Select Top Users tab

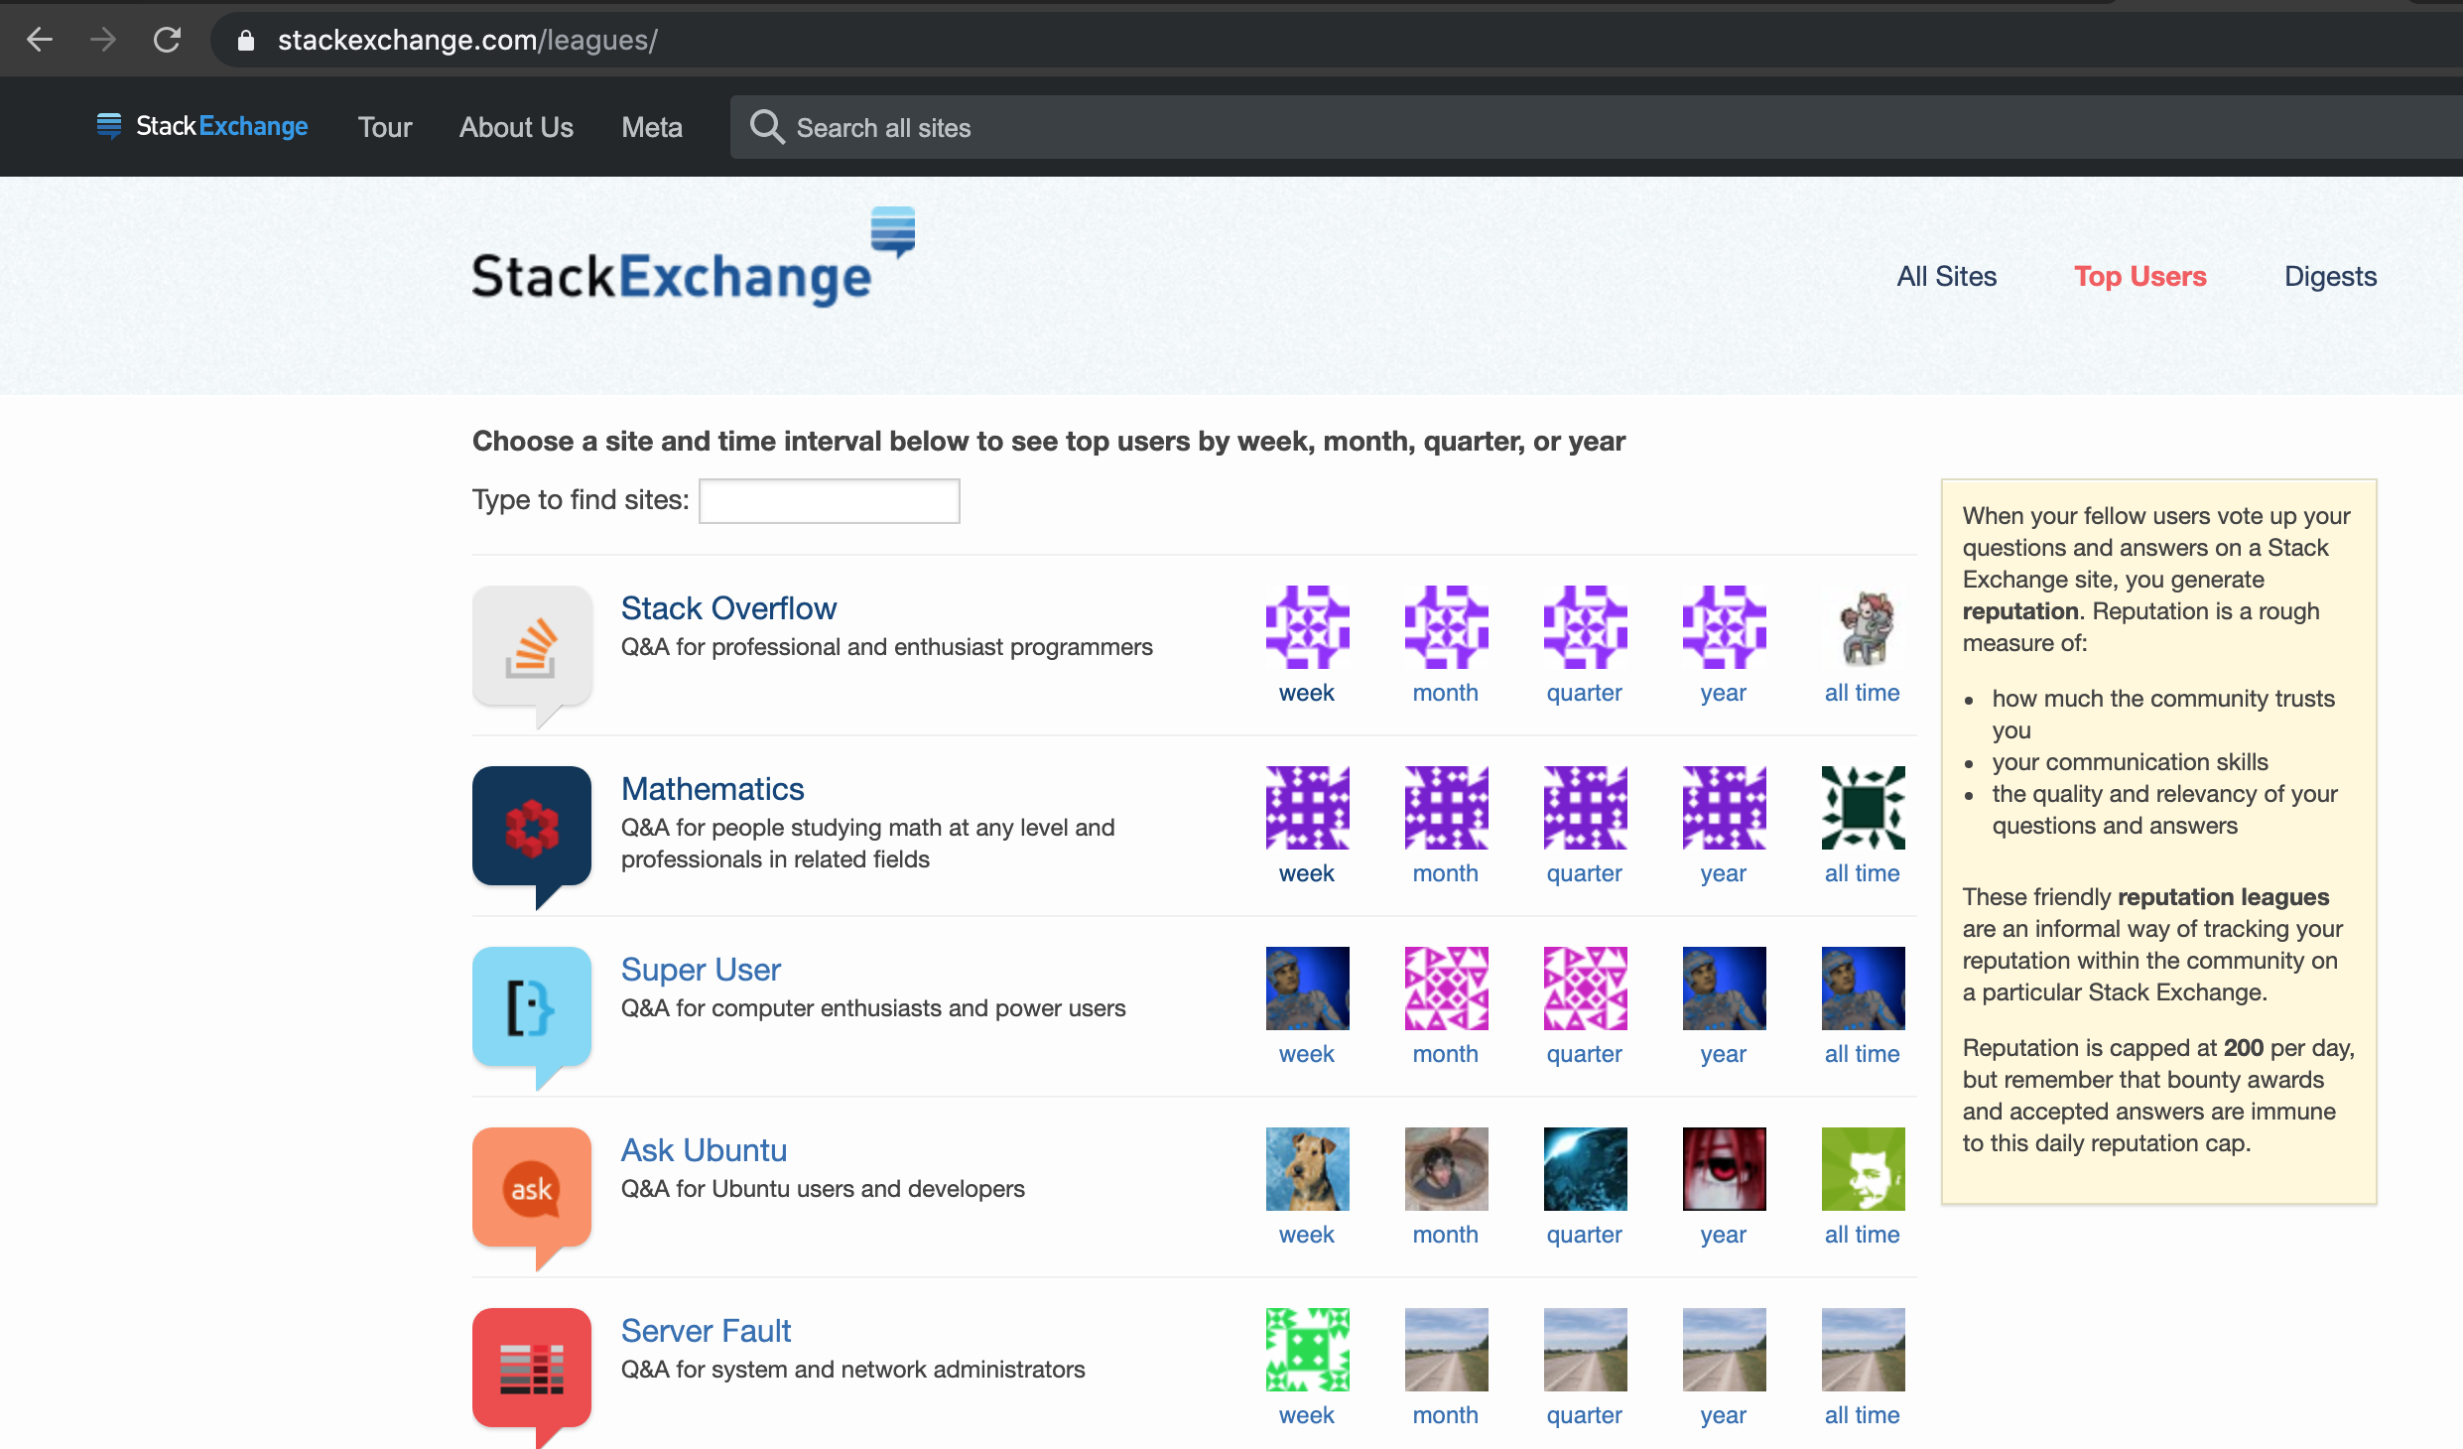[x=2139, y=276]
